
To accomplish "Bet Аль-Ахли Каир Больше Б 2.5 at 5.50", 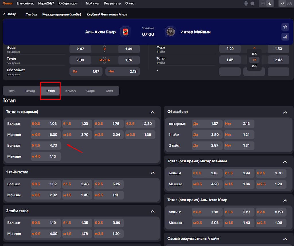I will point(271,212).
